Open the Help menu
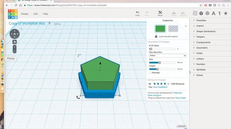The height and width of the screenshot is (129, 231). click(x=45, y=14)
